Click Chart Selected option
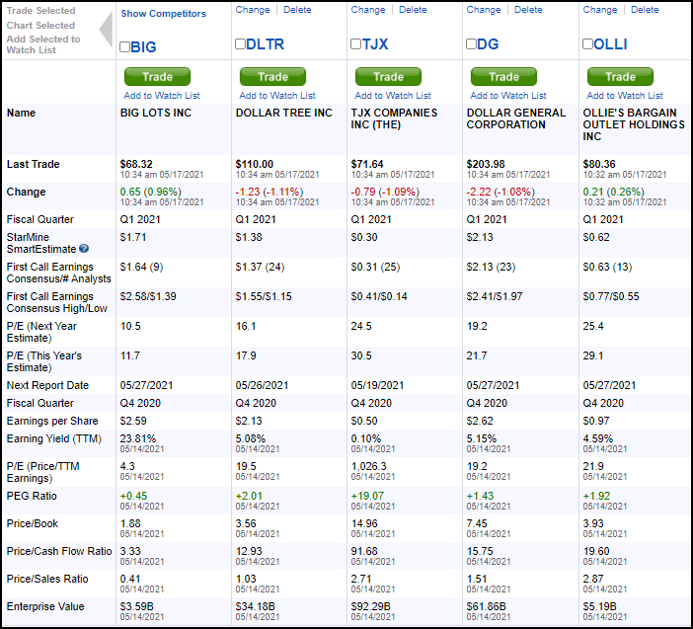This screenshot has height=629, width=693. [40, 26]
